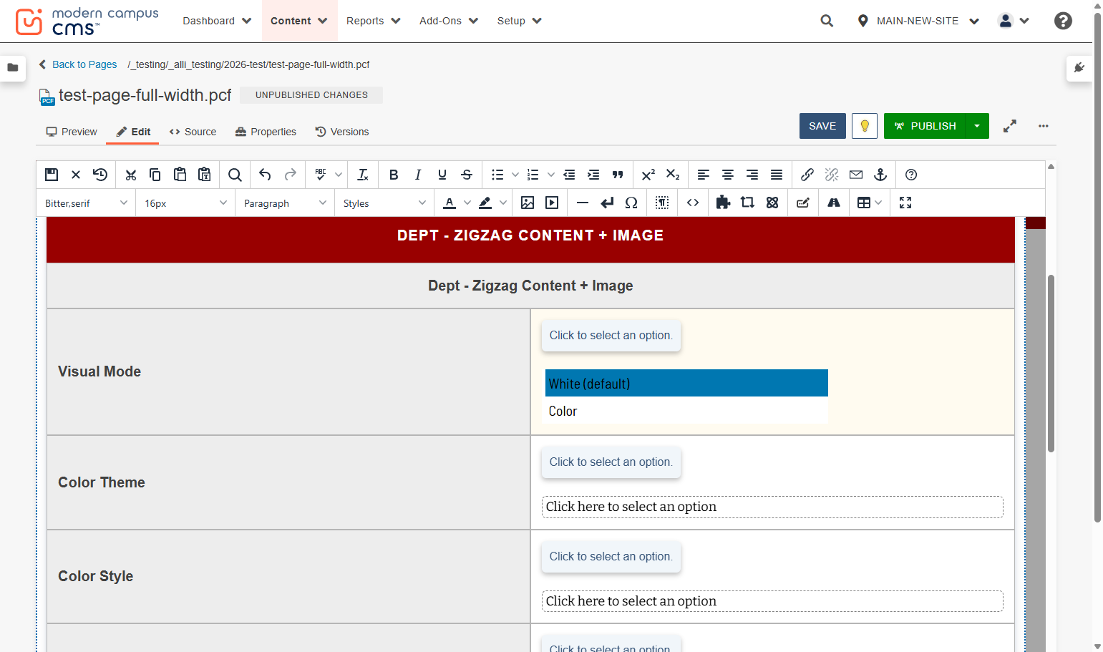Open the Reports menu
This screenshot has height=652, width=1103.
click(x=373, y=21)
